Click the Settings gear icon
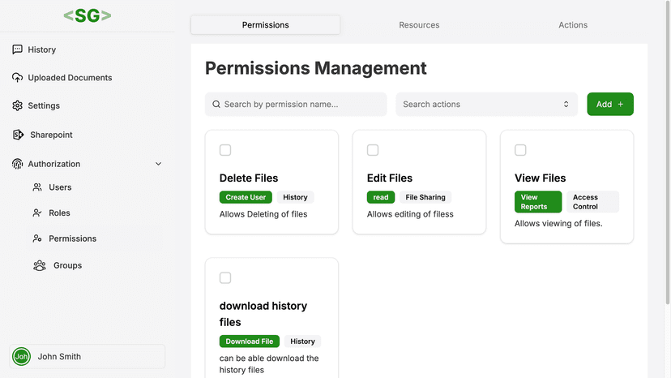The height and width of the screenshot is (378, 671). coord(17,105)
